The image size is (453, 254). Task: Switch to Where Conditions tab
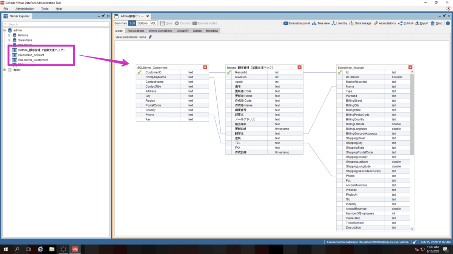(x=160, y=31)
